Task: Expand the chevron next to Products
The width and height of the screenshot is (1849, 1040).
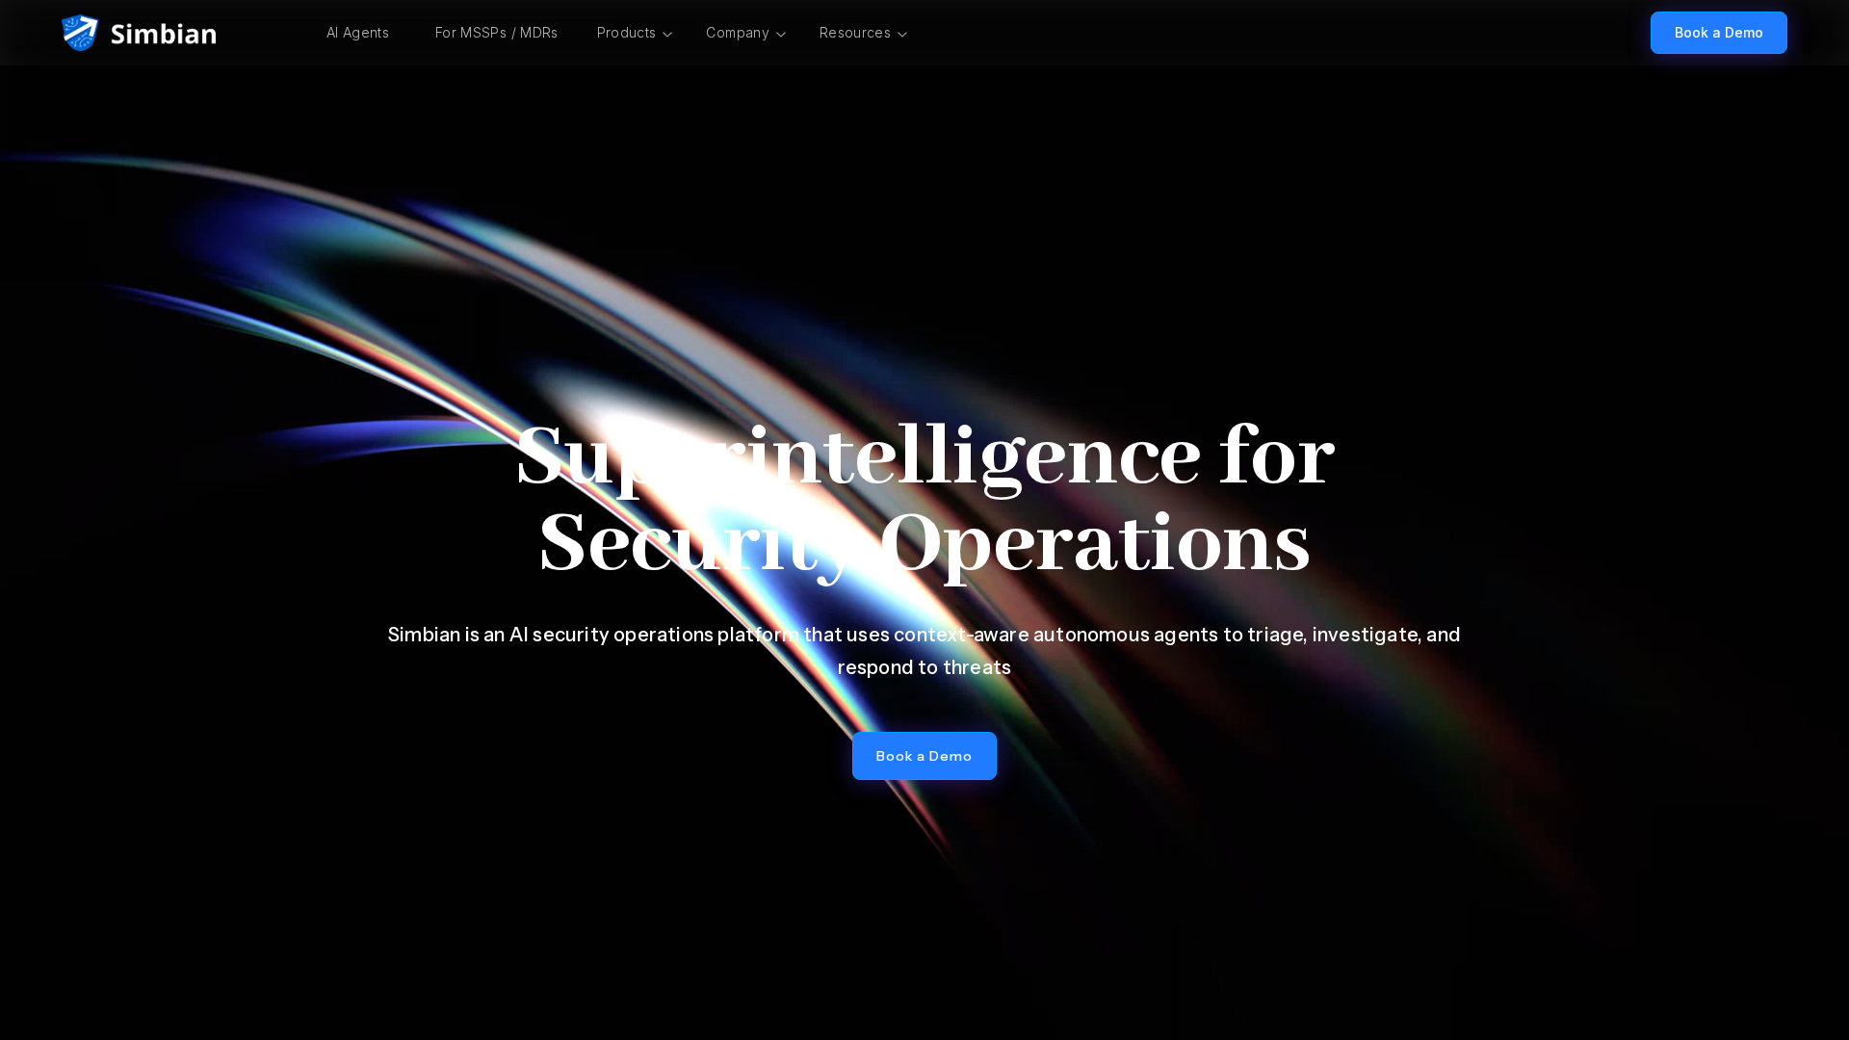Action: (667, 35)
